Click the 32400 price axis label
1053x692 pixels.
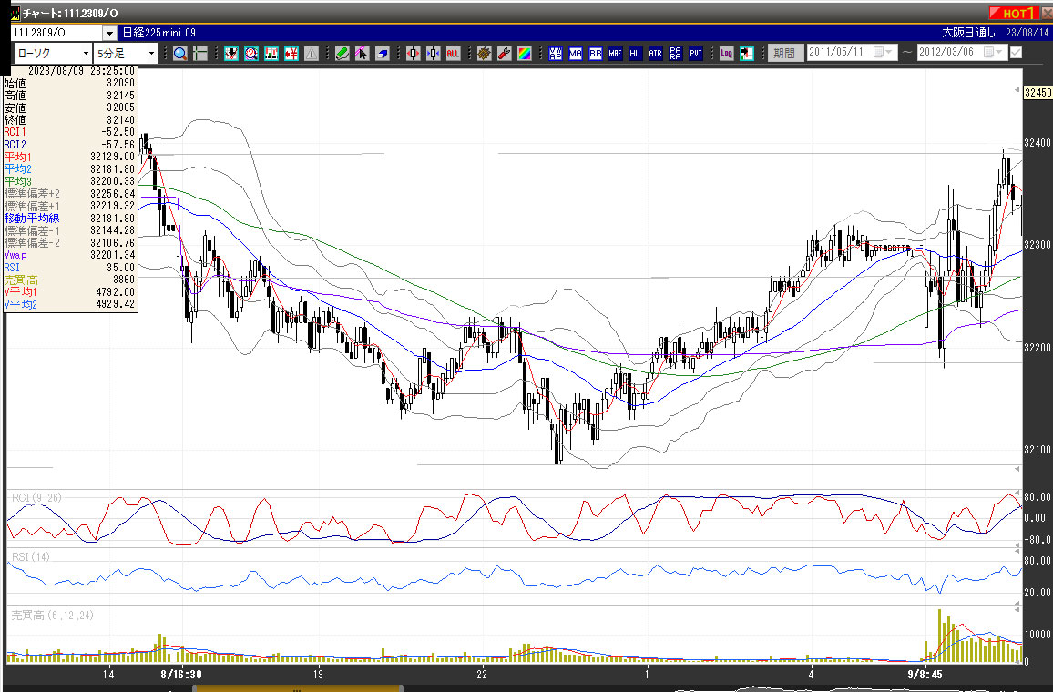click(1038, 143)
